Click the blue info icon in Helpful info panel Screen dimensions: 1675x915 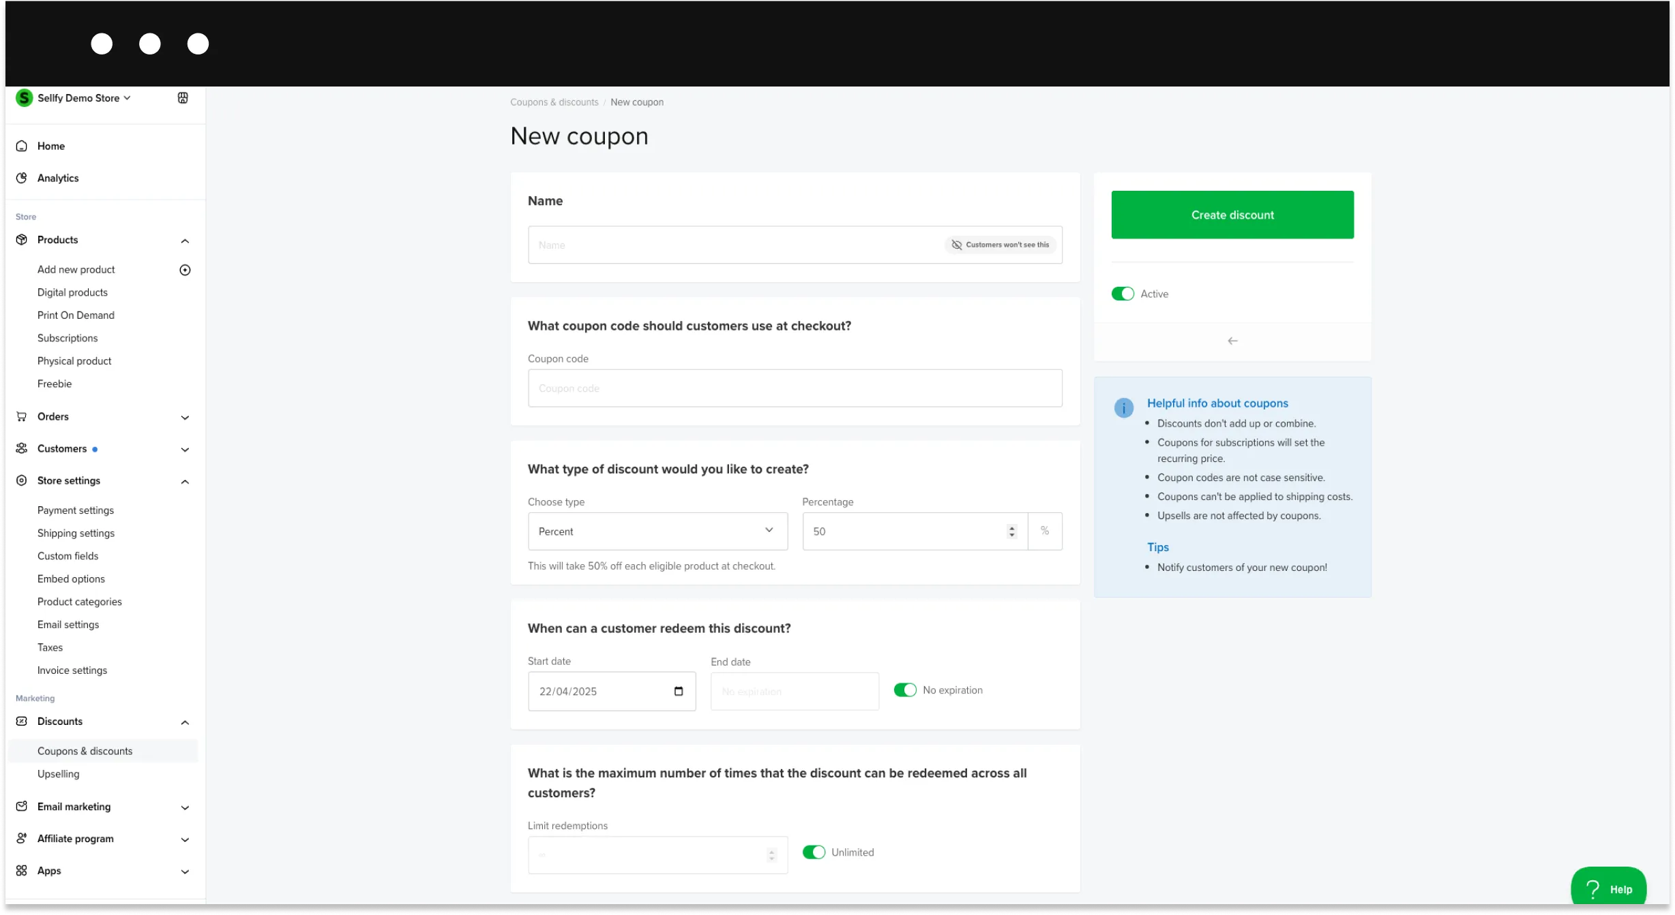(x=1124, y=407)
